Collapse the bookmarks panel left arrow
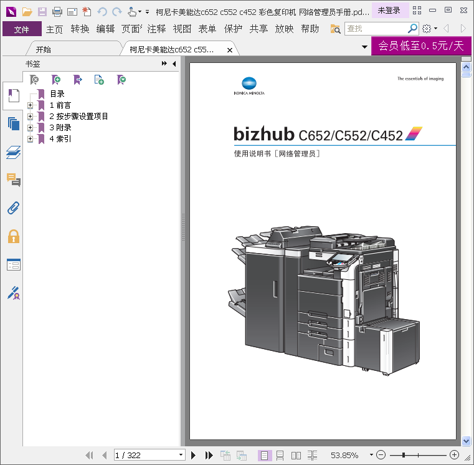The image size is (474, 465). (174, 64)
